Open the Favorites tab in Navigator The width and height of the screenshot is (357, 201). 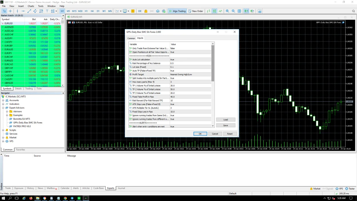click(20, 150)
